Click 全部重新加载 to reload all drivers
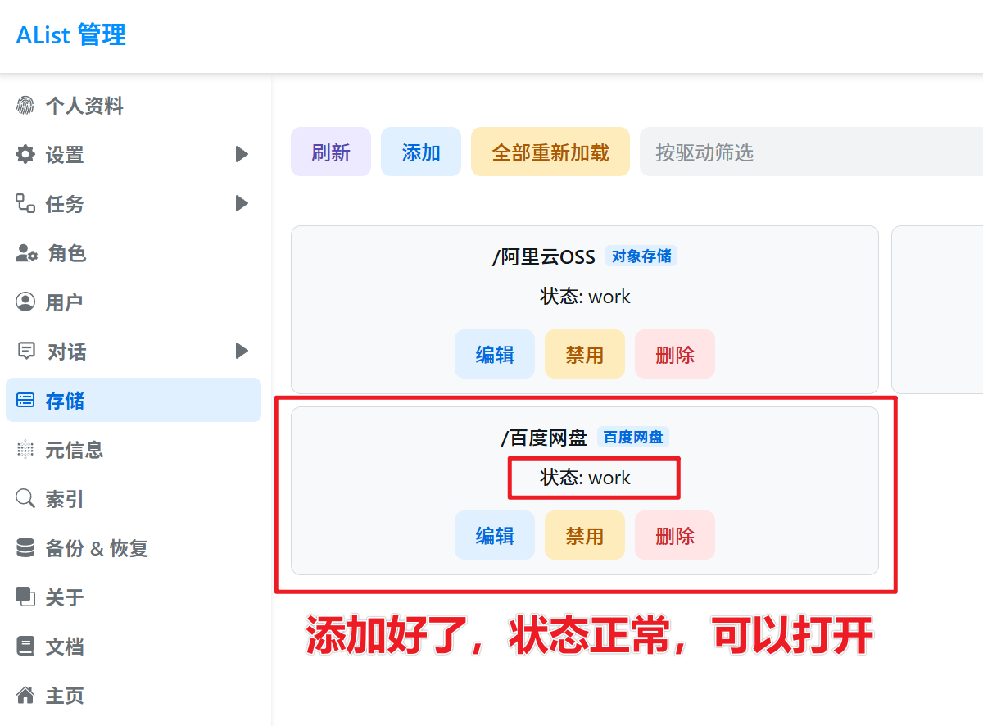This screenshot has width=983, height=726. [x=550, y=152]
